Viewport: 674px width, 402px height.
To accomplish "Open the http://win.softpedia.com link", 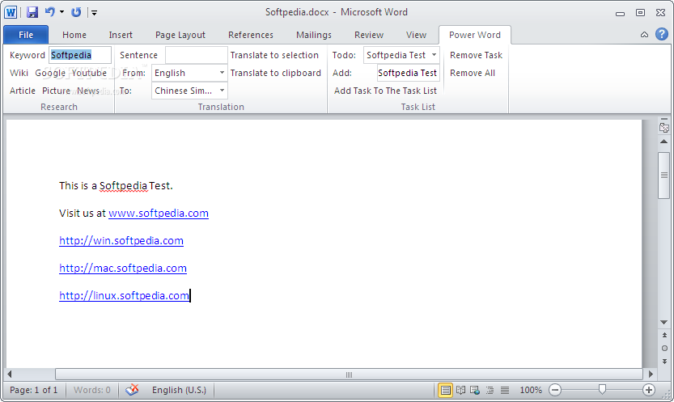I will click(x=121, y=240).
